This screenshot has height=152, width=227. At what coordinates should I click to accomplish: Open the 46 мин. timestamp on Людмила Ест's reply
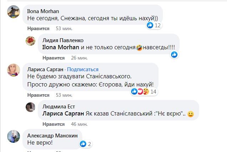tap(79, 124)
